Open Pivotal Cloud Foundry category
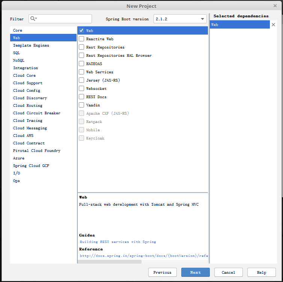 pyautogui.click(x=43, y=150)
